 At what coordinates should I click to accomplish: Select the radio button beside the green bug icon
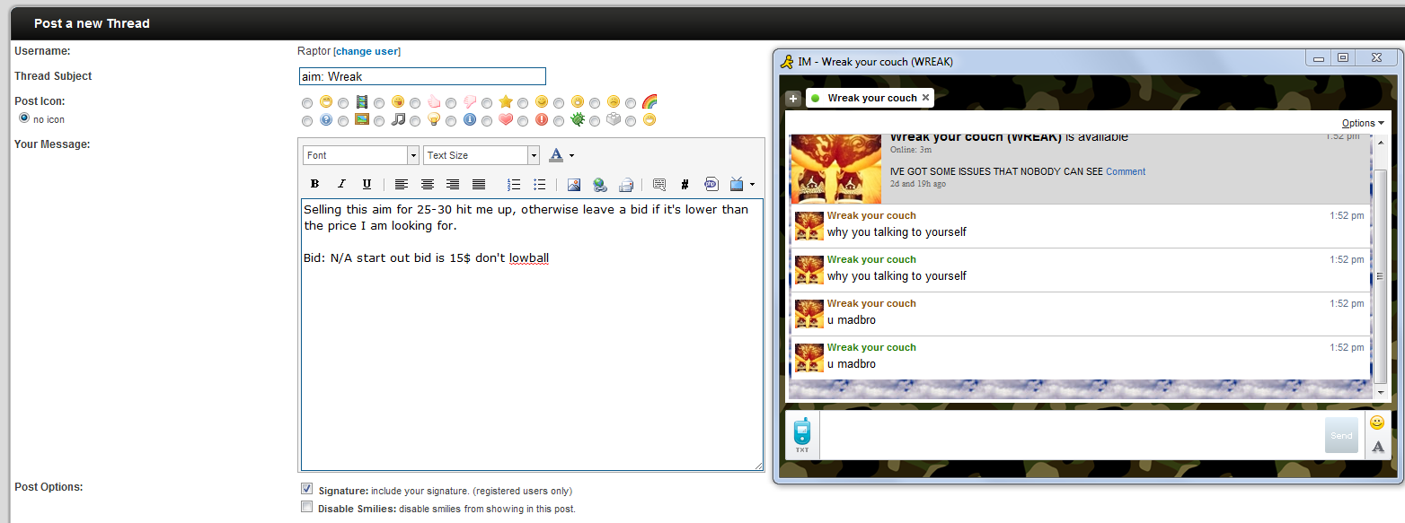(x=559, y=120)
